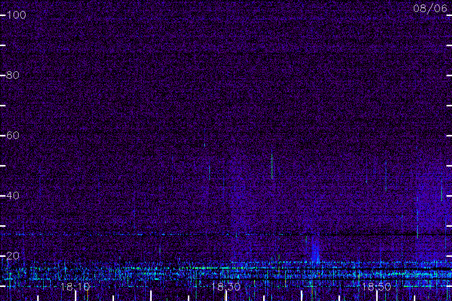Image resolution: width=452 pixels, height=301 pixels.
Task: Select the 18:50 time label
Action: click(x=377, y=286)
